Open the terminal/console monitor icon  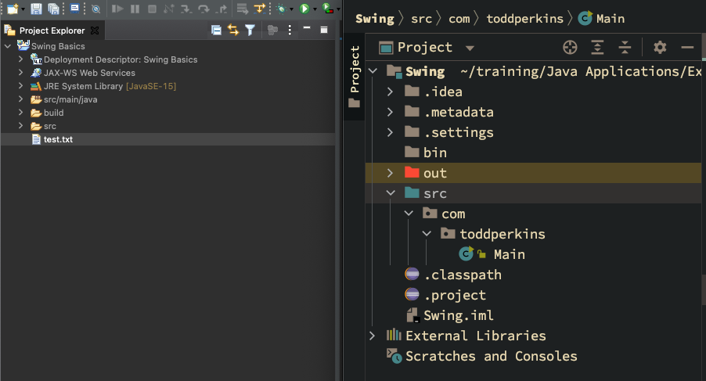click(x=74, y=9)
